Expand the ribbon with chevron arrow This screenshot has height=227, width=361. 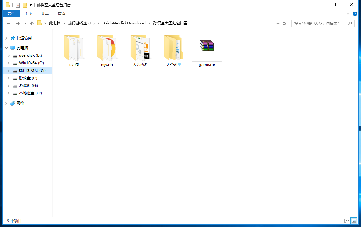tap(348, 14)
